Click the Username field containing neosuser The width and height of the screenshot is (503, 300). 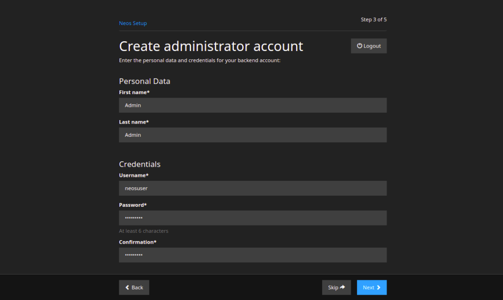252,188
